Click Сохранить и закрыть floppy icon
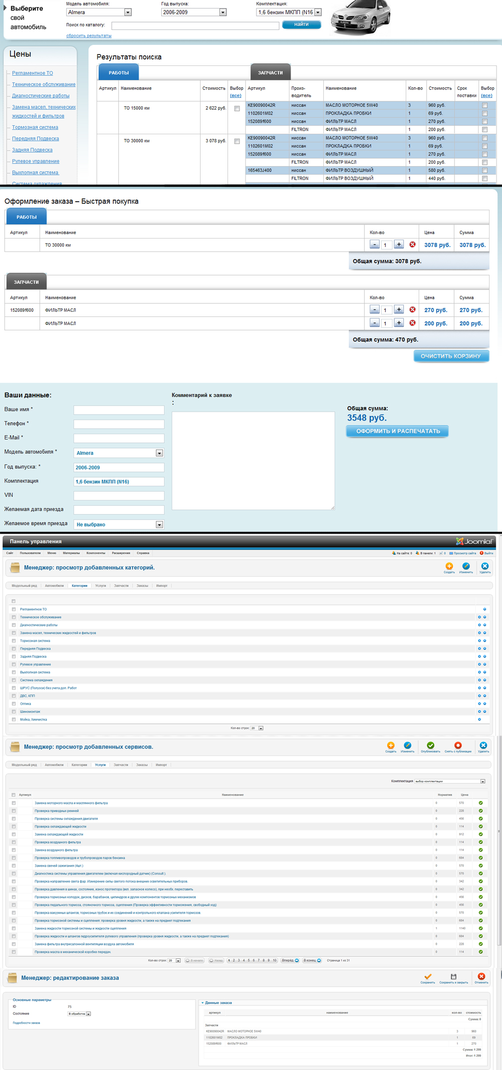 [x=454, y=976]
